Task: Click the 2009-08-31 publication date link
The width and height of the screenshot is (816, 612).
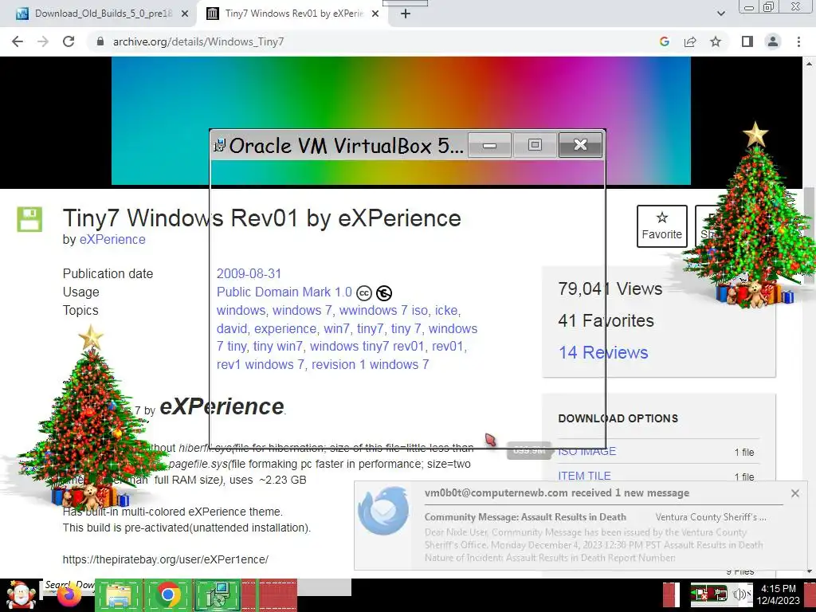Action: point(249,274)
